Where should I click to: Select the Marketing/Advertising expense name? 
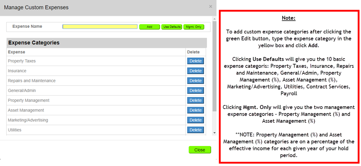(x=28, y=120)
